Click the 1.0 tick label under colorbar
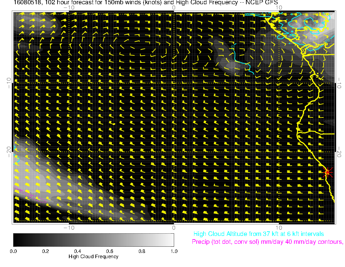The width and height of the screenshot is (345, 267). click(x=173, y=251)
